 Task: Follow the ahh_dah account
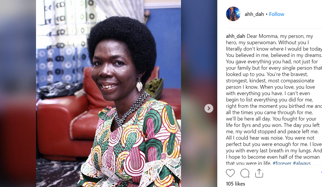click(277, 14)
